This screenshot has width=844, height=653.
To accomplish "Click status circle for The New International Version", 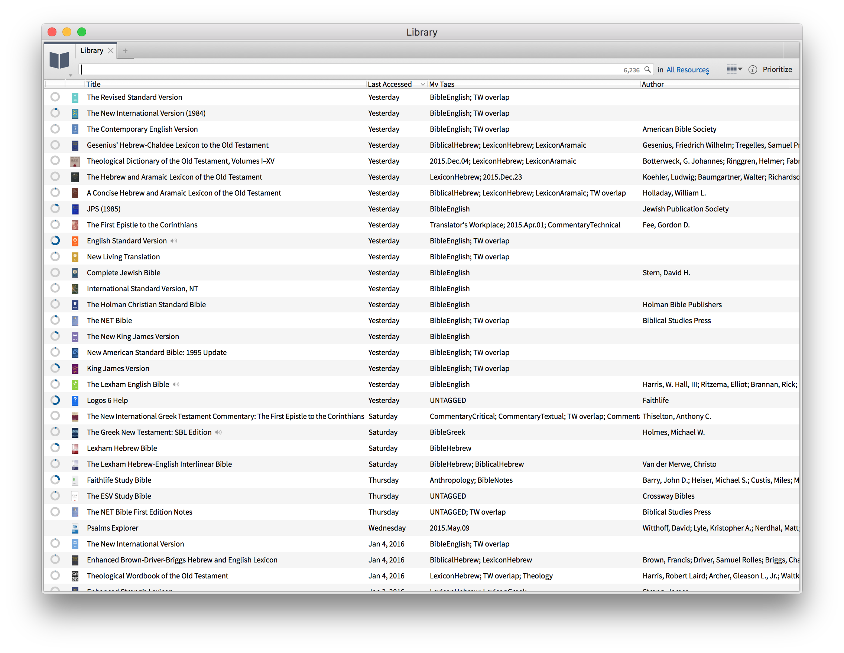I will (55, 544).
